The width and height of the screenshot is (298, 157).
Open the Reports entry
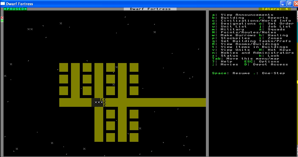[273, 18]
